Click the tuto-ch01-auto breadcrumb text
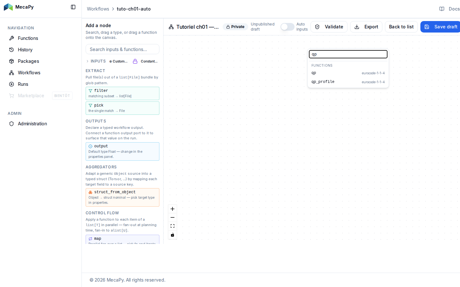460x287 pixels. click(x=134, y=9)
